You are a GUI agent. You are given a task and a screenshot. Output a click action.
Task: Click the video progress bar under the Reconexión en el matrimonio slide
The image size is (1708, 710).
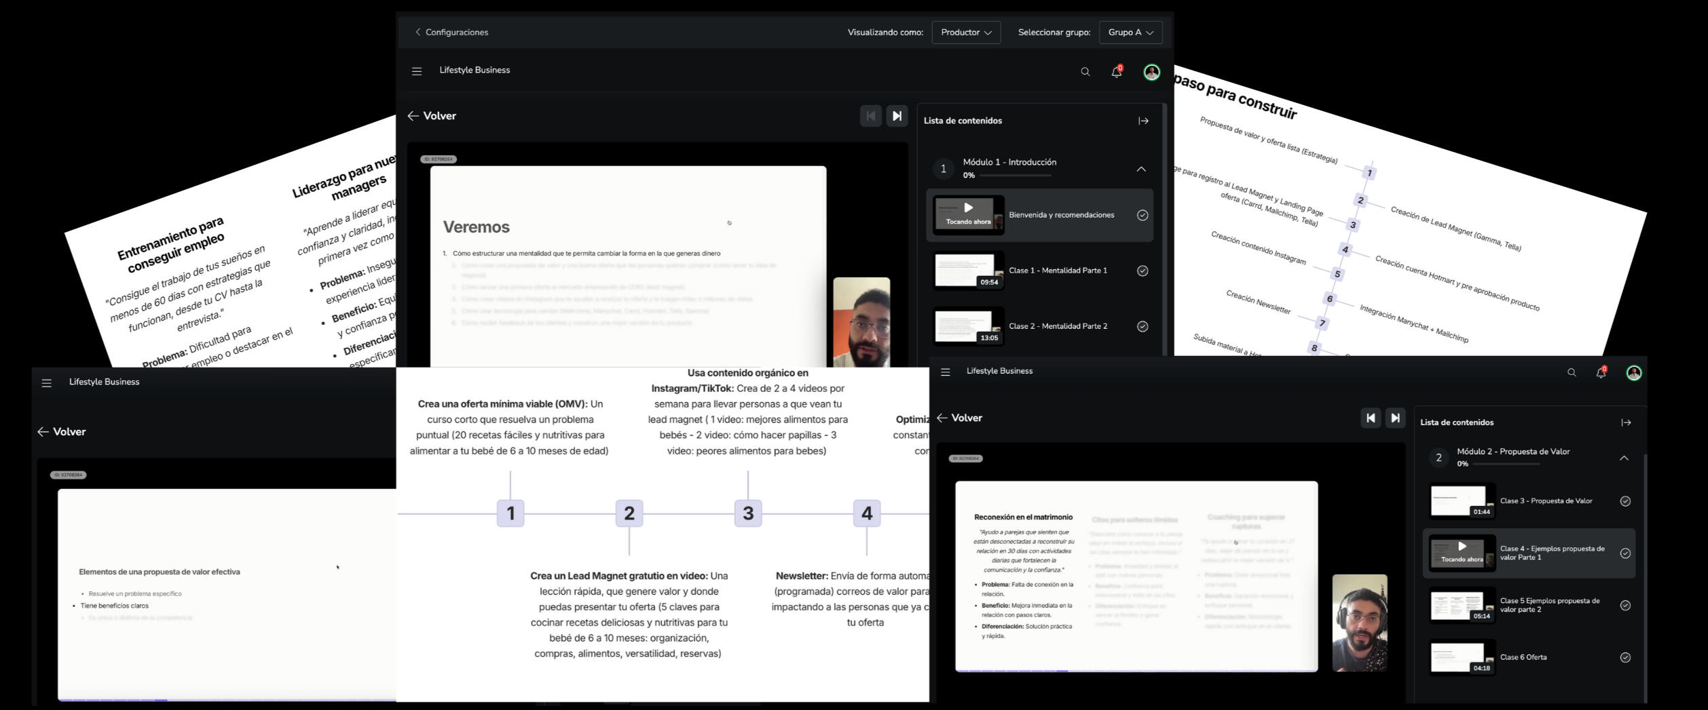(1136, 671)
